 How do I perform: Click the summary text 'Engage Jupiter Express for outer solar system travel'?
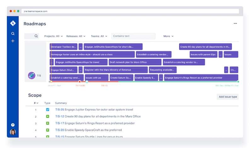99,110
